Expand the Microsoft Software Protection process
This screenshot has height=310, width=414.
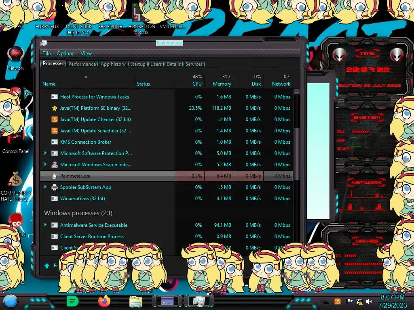point(44,153)
